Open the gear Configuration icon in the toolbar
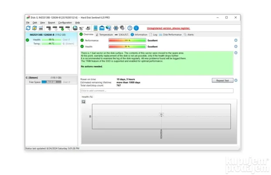This screenshot has width=271, height=175. [x=116, y=28]
